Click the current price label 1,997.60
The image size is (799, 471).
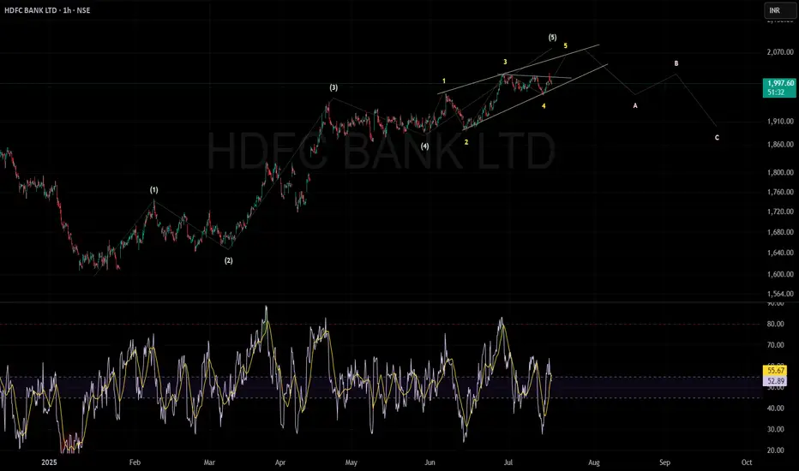pyautogui.click(x=780, y=83)
